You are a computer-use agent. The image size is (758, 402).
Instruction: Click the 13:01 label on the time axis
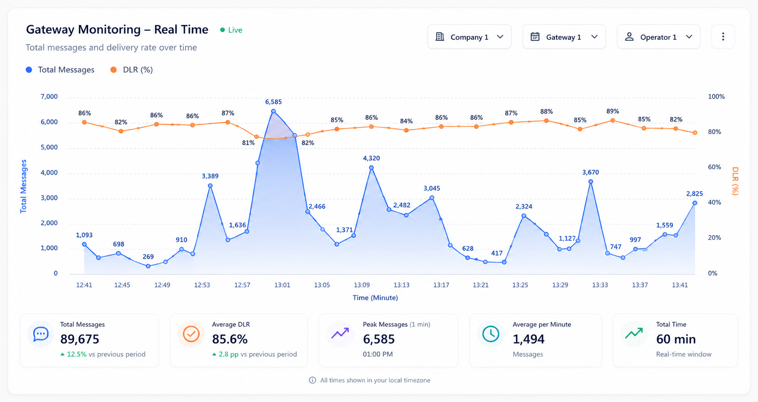pyautogui.click(x=282, y=285)
